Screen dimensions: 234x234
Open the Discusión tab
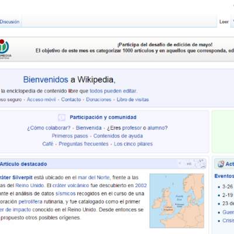coord(9,22)
